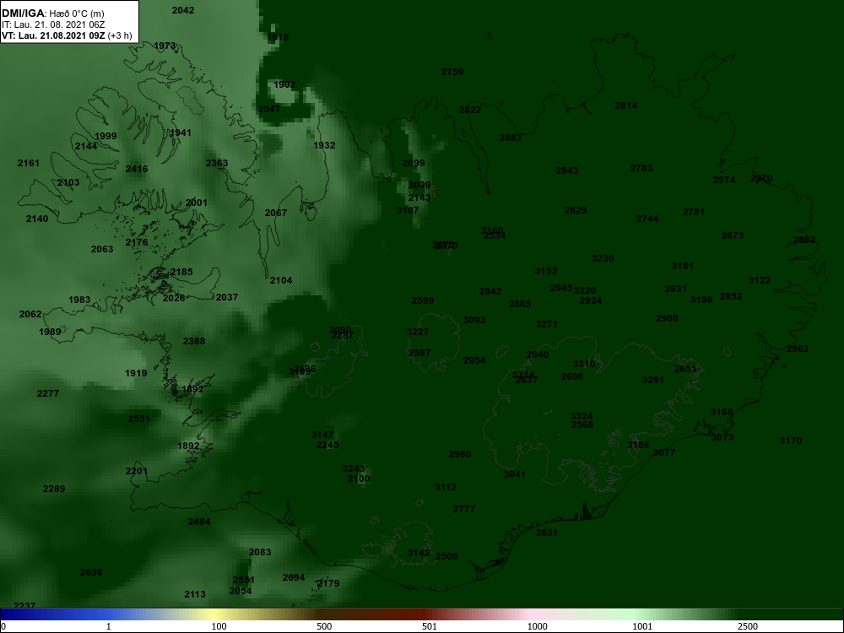Click the map value "3230"

[603, 258]
